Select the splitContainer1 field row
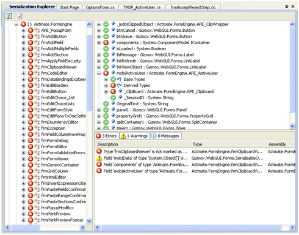This screenshot has height=235, width=299. tap(167, 122)
